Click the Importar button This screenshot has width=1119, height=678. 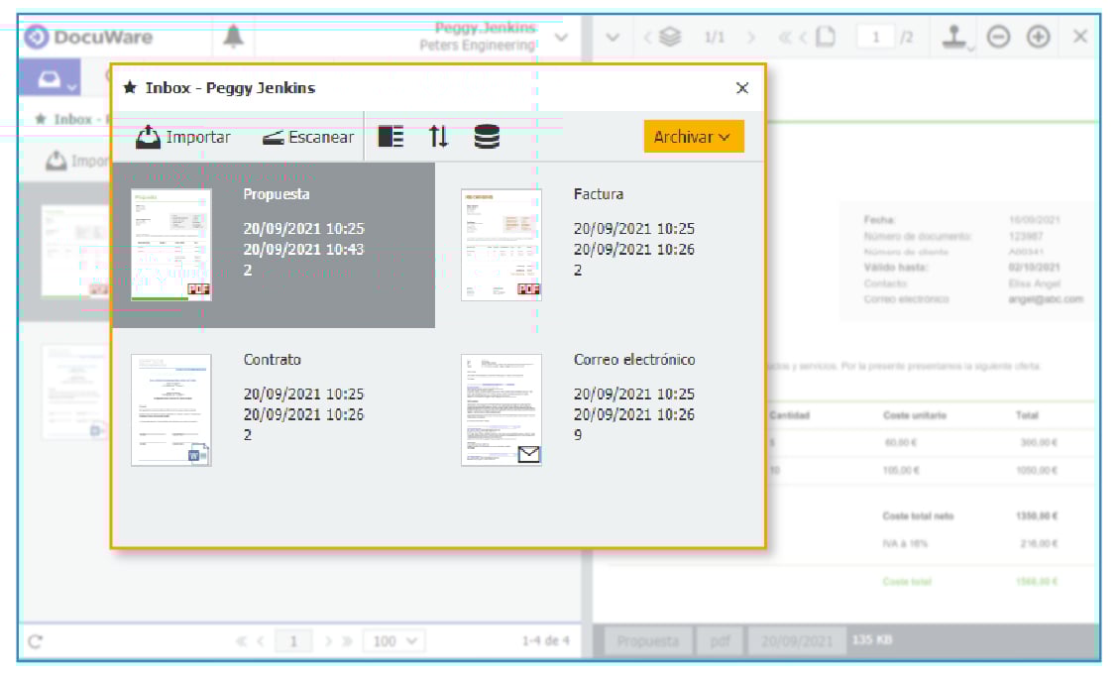[183, 138]
